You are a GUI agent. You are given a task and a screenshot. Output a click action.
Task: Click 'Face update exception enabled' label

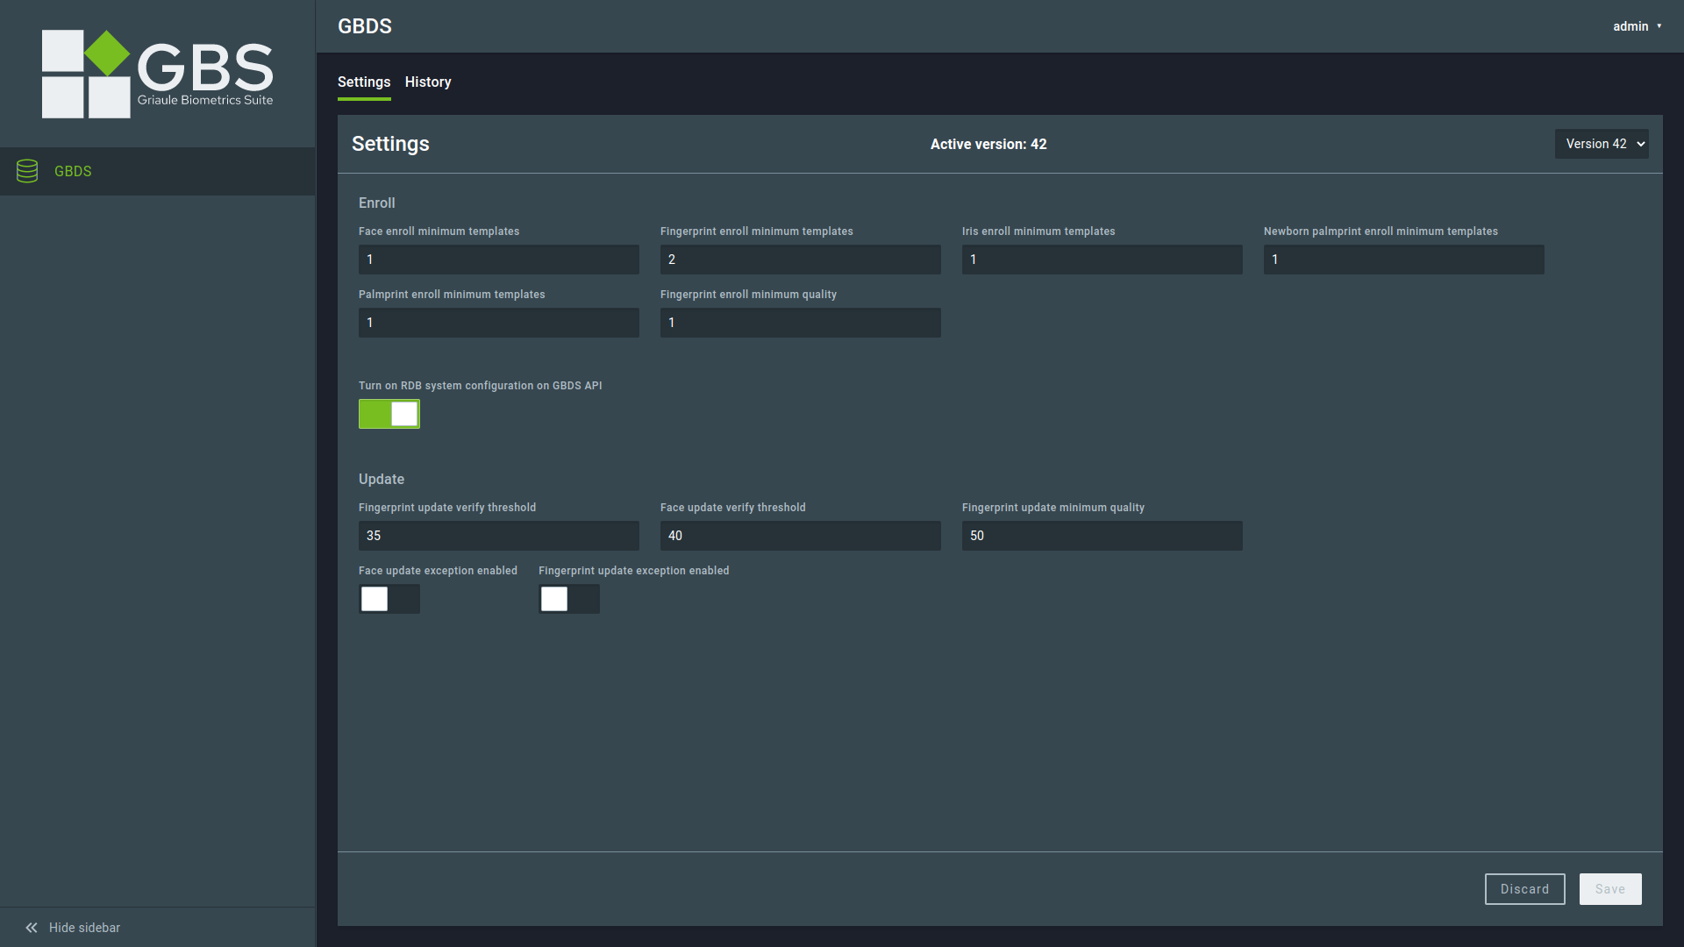point(438,571)
